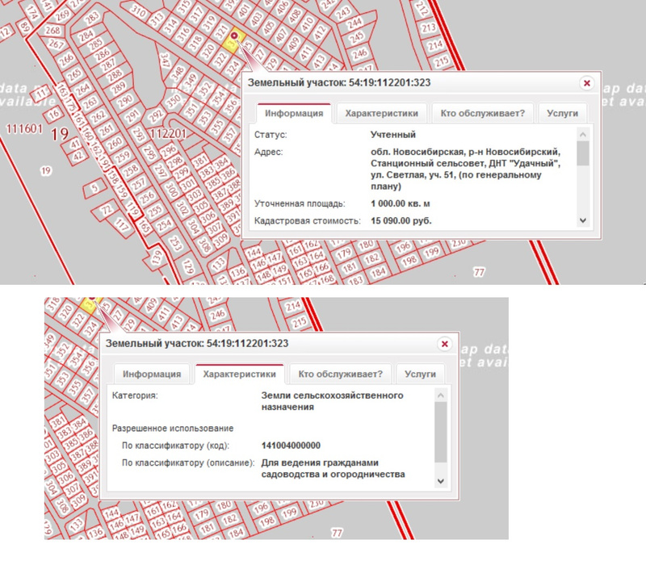646x586 pixels.
Task: Click scroll-down arrow in lower popup
Action: [440, 480]
